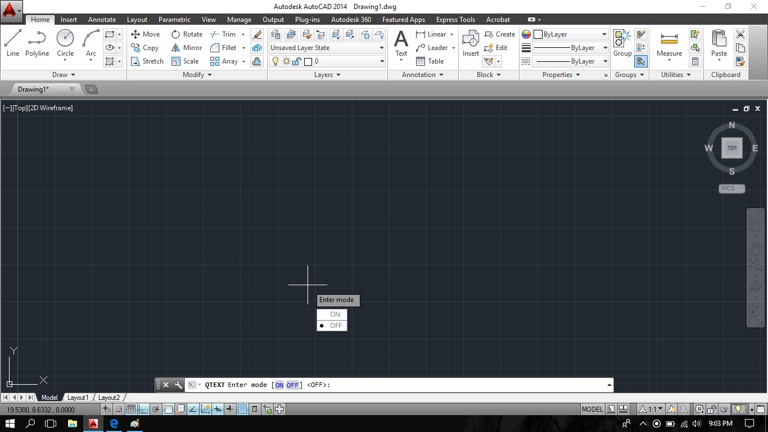This screenshot has height=432, width=768.
Task: Activate the Move command
Action: pyautogui.click(x=146, y=34)
